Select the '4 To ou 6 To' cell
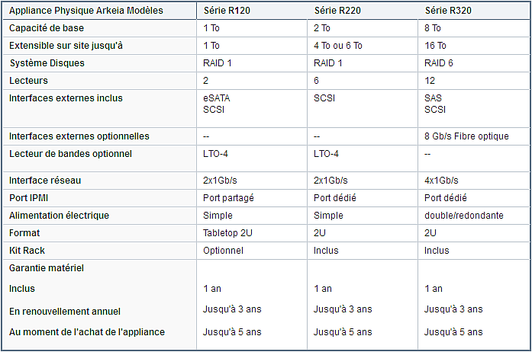 point(338,46)
